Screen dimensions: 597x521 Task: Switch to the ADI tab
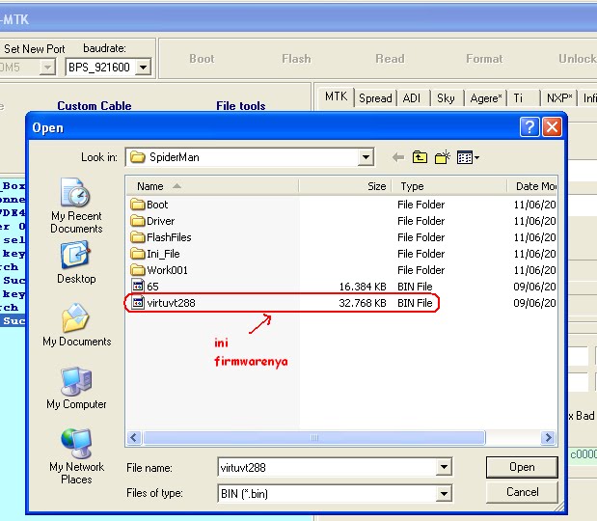coord(412,98)
